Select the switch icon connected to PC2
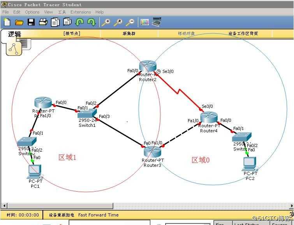The width and height of the screenshot is (294, 225). coord(242,137)
